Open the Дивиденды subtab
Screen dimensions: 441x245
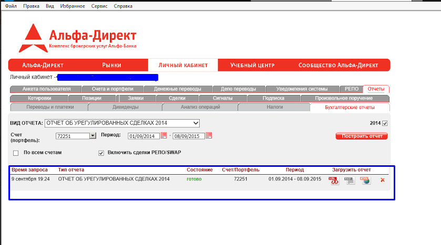click(126, 107)
